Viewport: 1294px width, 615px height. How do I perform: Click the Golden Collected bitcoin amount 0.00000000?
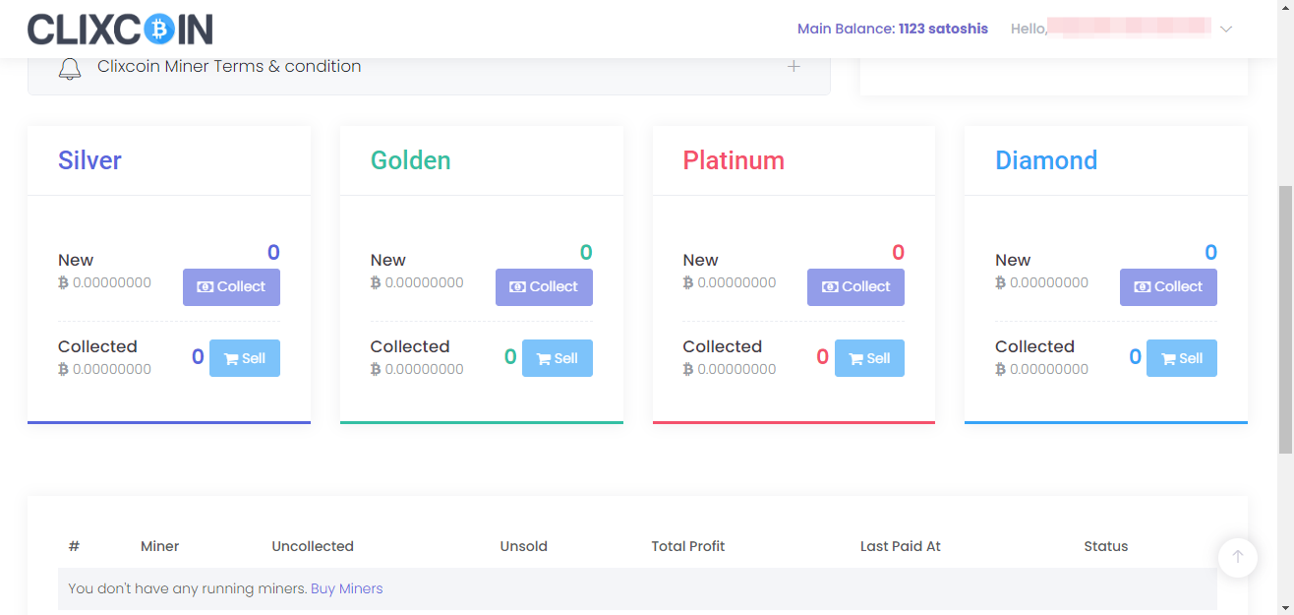(417, 369)
